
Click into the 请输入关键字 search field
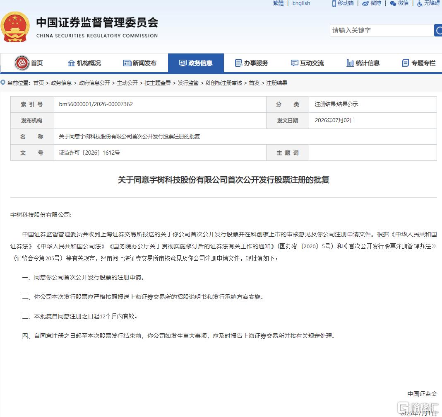[382, 30]
